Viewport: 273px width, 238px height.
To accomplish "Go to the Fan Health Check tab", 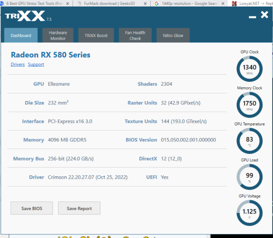I will point(135,35).
